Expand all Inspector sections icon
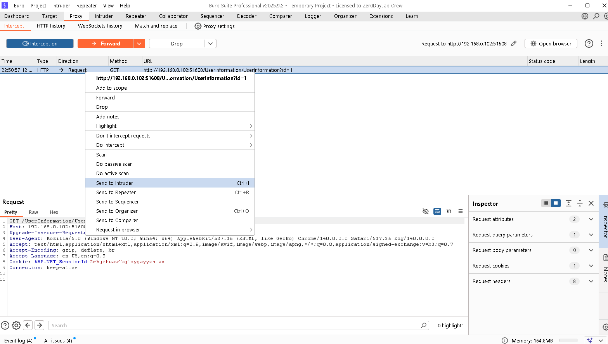The image size is (608, 344). coord(568,203)
